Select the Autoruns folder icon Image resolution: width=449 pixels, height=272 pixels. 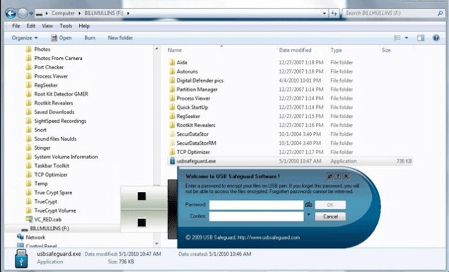click(x=172, y=71)
